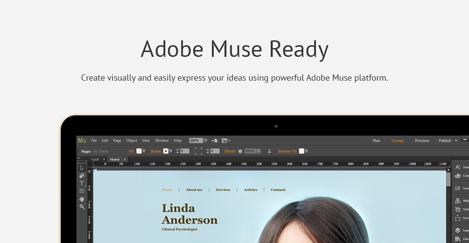This screenshot has width=469, height=243.
Task: Open the view options layout icon
Action: [x=226, y=140]
